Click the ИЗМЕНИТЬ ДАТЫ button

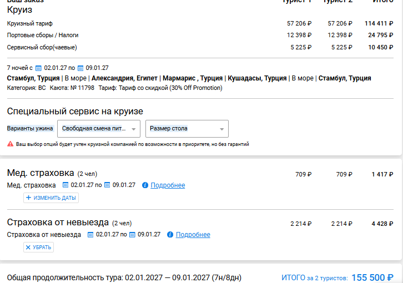(51, 198)
